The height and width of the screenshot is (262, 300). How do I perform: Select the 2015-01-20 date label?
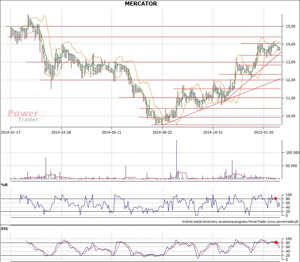[x=264, y=132]
